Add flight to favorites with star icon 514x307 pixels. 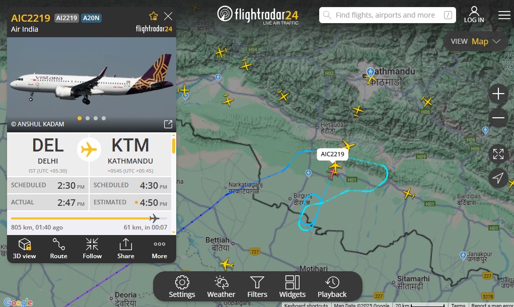154,16
